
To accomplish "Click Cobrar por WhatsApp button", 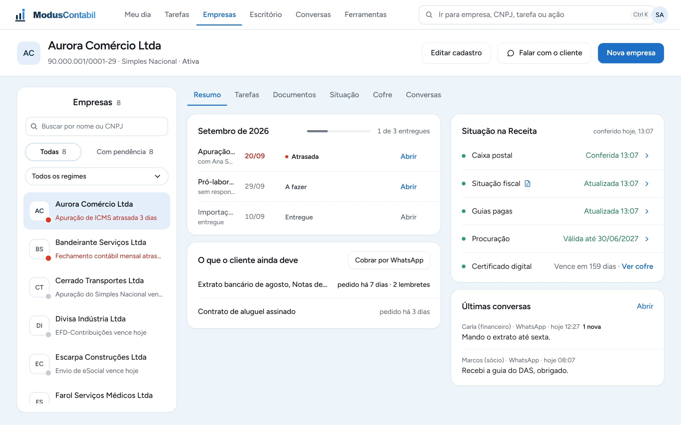I will (x=389, y=260).
